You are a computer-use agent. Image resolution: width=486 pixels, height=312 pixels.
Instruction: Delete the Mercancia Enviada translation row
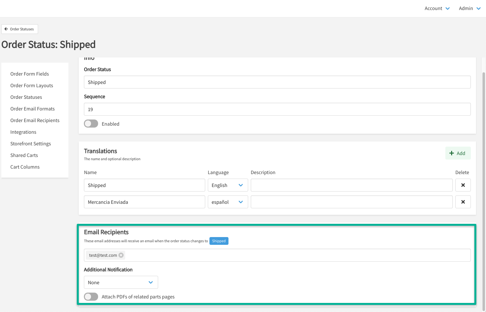(x=463, y=202)
